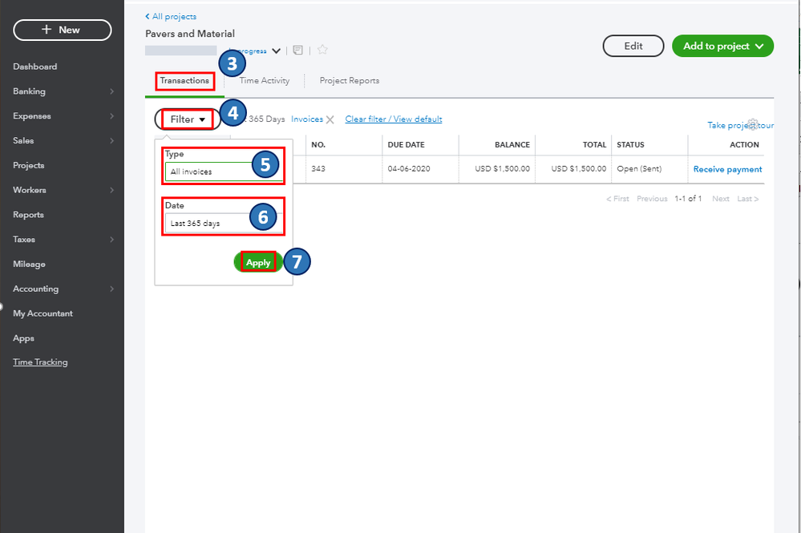Expand the Sales submenu chevron

coord(111,141)
